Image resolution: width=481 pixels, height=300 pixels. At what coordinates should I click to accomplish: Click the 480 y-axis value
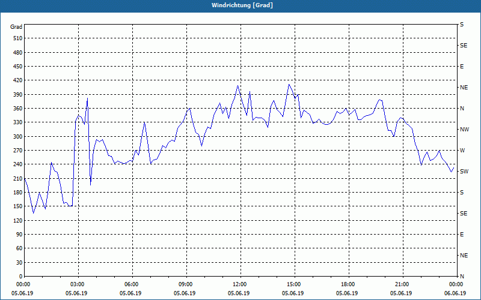click(x=18, y=53)
